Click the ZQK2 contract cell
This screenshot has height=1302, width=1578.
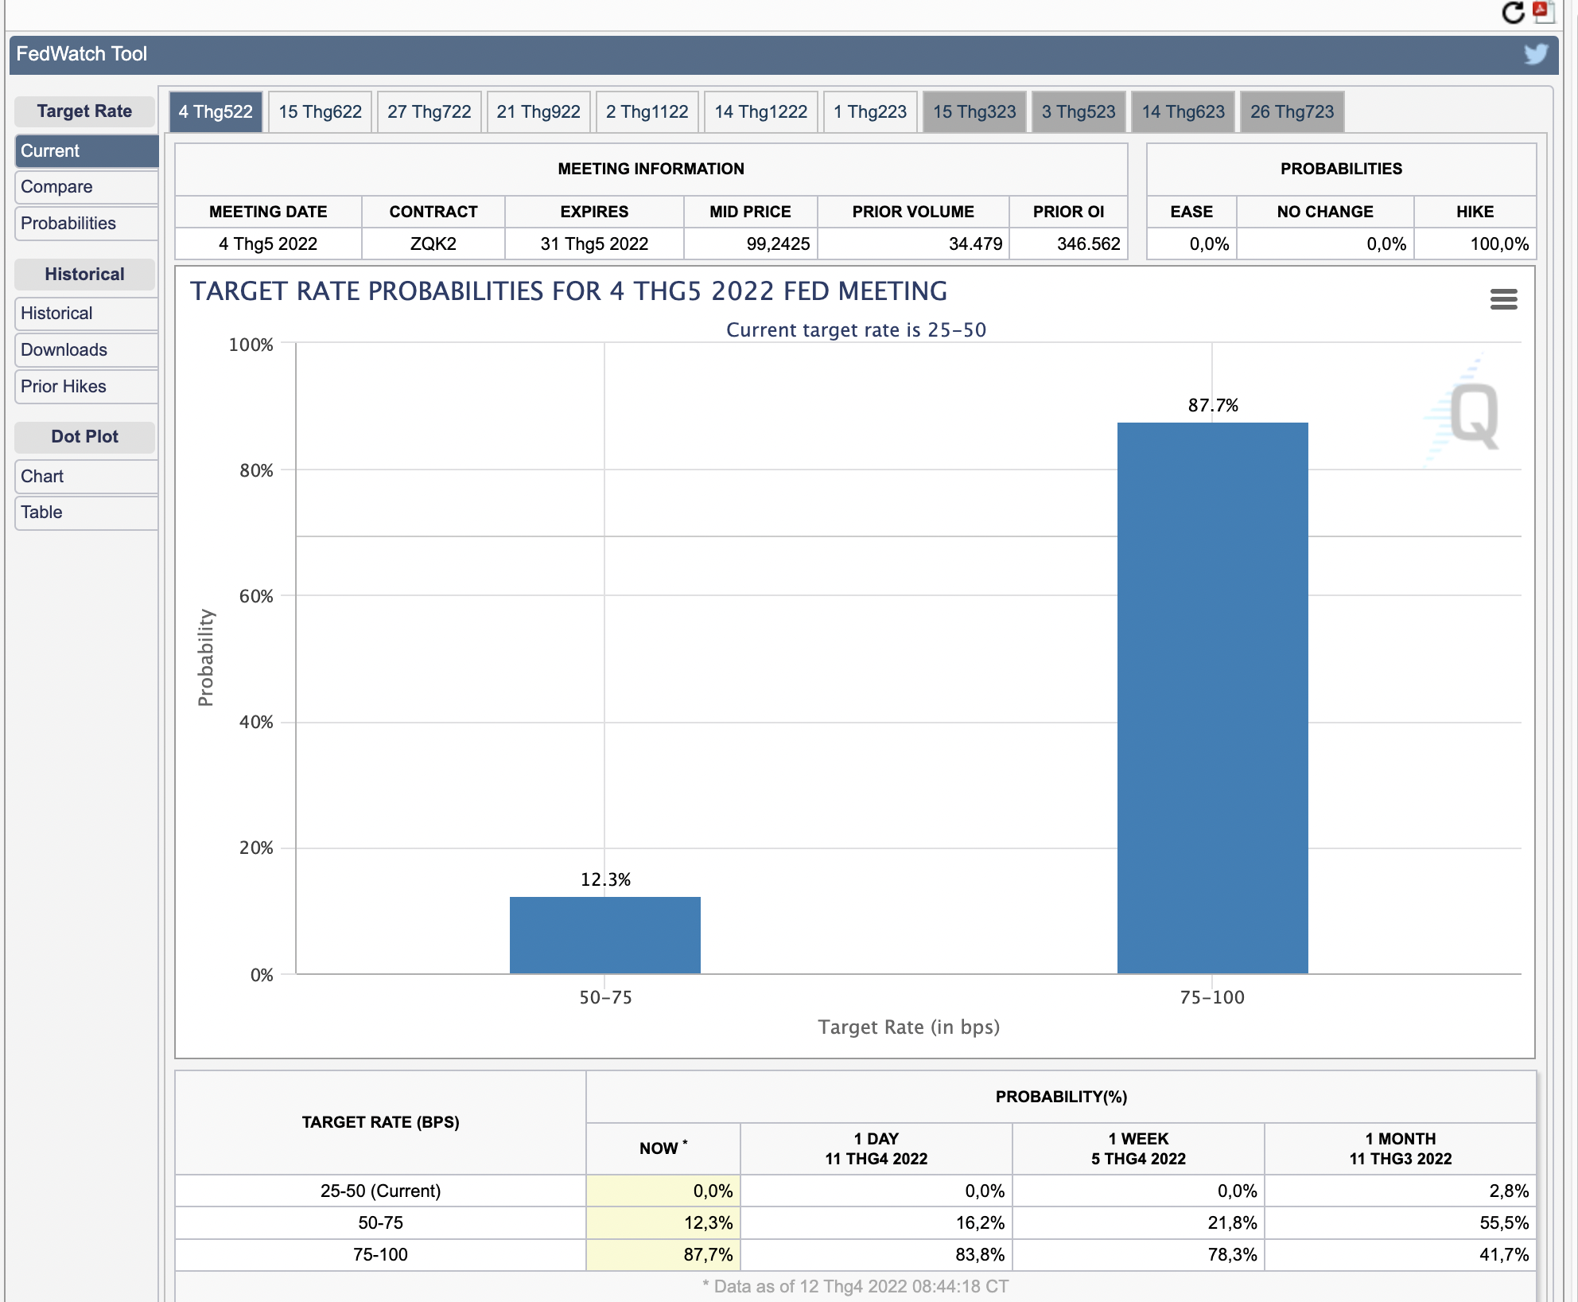[x=433, y=244]
